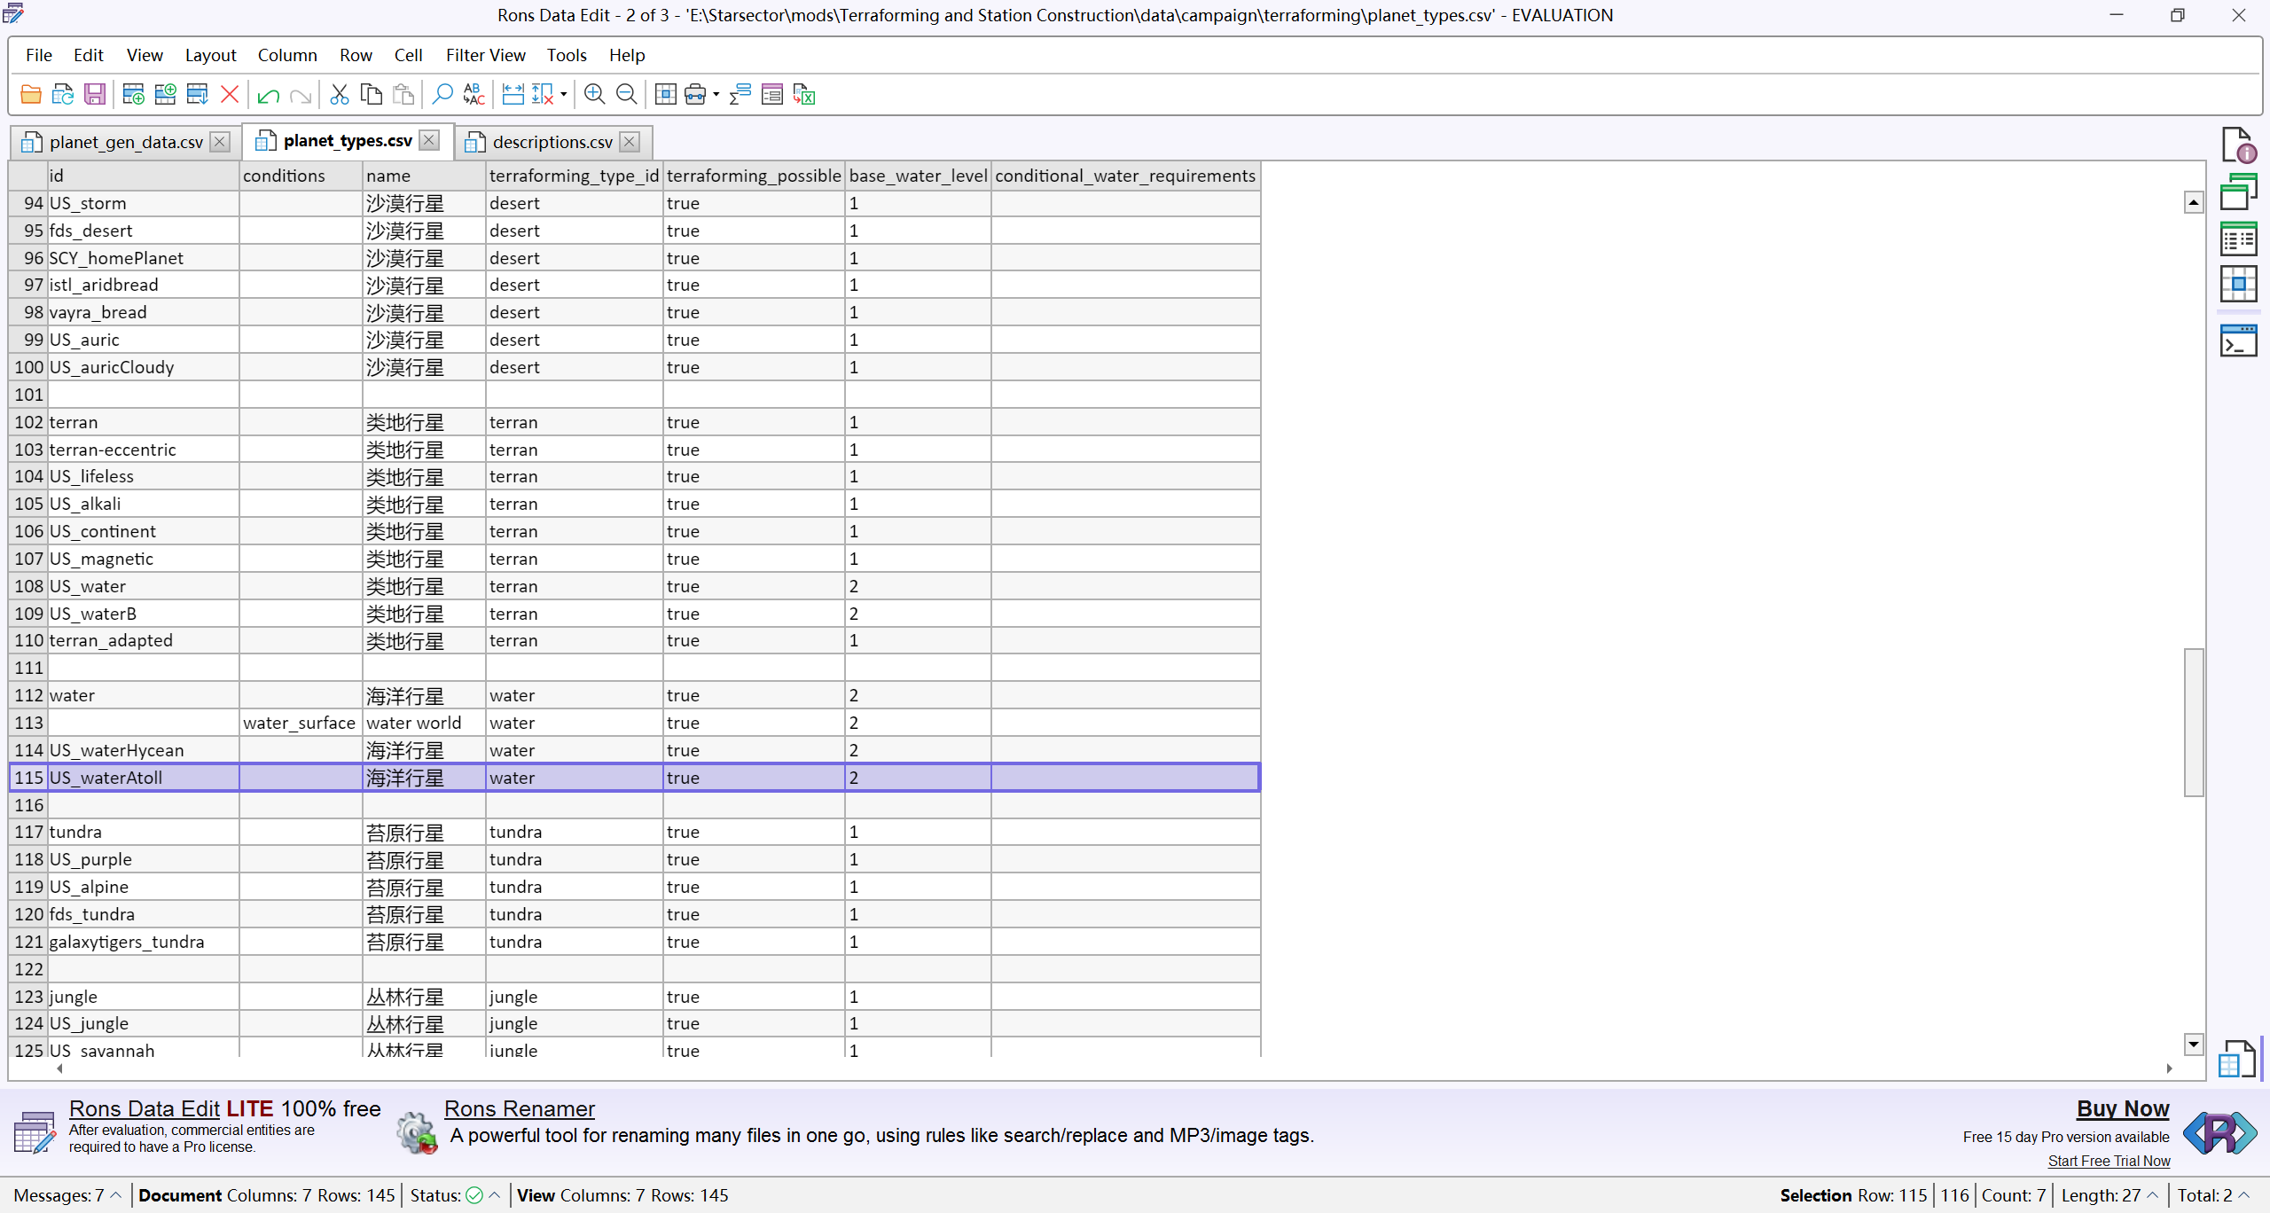Click the scissors Cut icon
This screenshot has height=1213, width=2270.
pos(339,94)
